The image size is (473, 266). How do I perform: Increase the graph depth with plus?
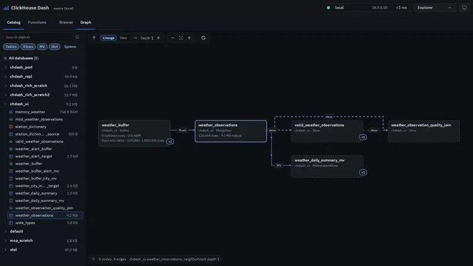tap(158, 38)
